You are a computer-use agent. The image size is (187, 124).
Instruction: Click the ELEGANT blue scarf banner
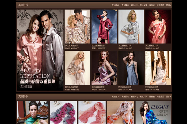[153, 112]
